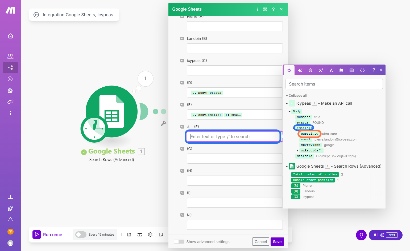This screenshot has height=251, width=410.
Task: Open scenario settings gear in bottom toolbar
Action: (x=150, y=235)
